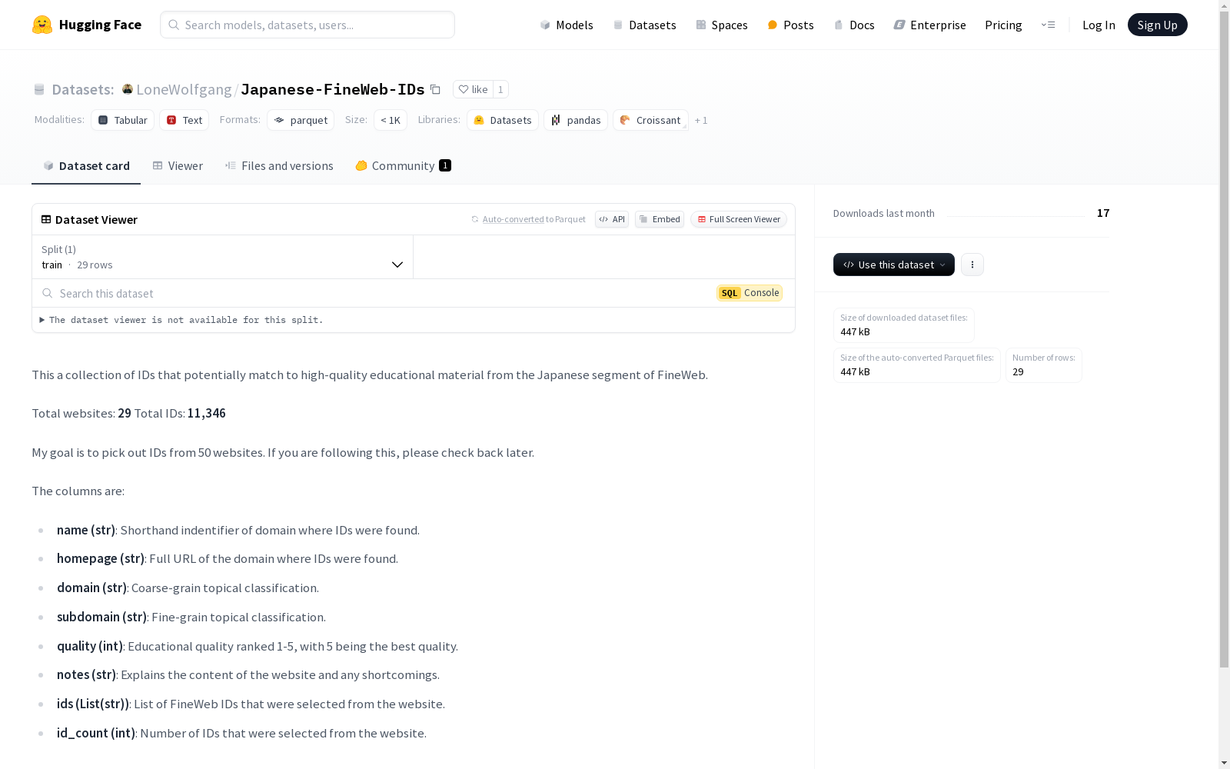
Task: Click the auto-converted Parquet files size 447 kB
Action: (x=855, y=371)
